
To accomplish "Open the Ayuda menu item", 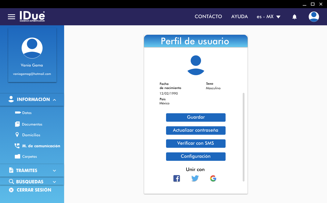I will click(x=239, y=17).
